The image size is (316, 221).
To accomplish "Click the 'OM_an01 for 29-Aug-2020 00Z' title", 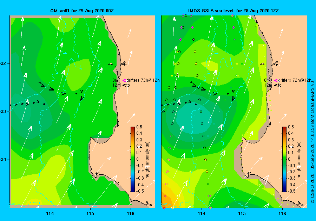I will (82, 11).
